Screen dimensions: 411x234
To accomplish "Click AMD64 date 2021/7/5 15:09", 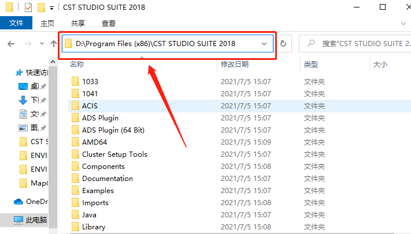I will click(246, 142).
